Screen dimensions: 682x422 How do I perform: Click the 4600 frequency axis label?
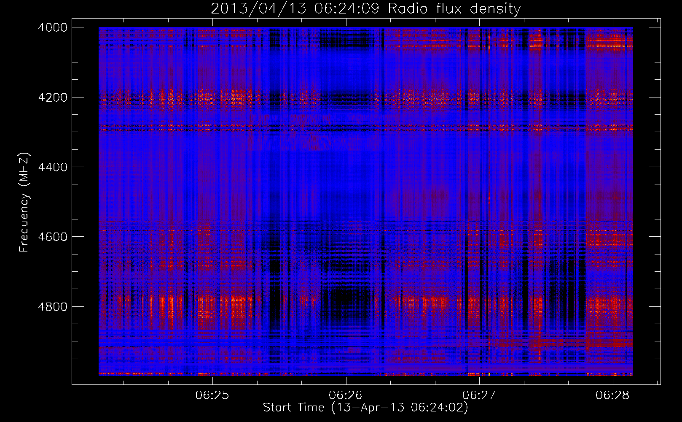point(53,237)
